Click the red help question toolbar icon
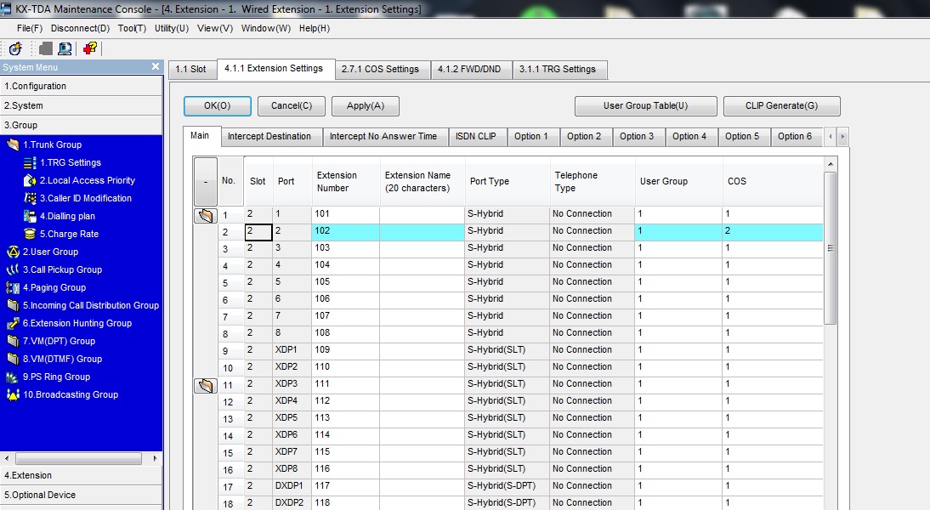Viewport: 930px width, 510px height. tap(89, 48)
